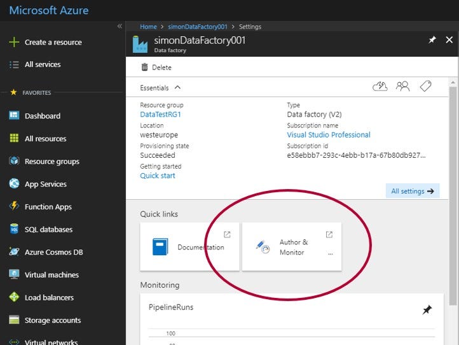Pin the PipelineRuns chart to dashboard
The height and width of the screenshot is (345, 459).
(x=427, y=309)
